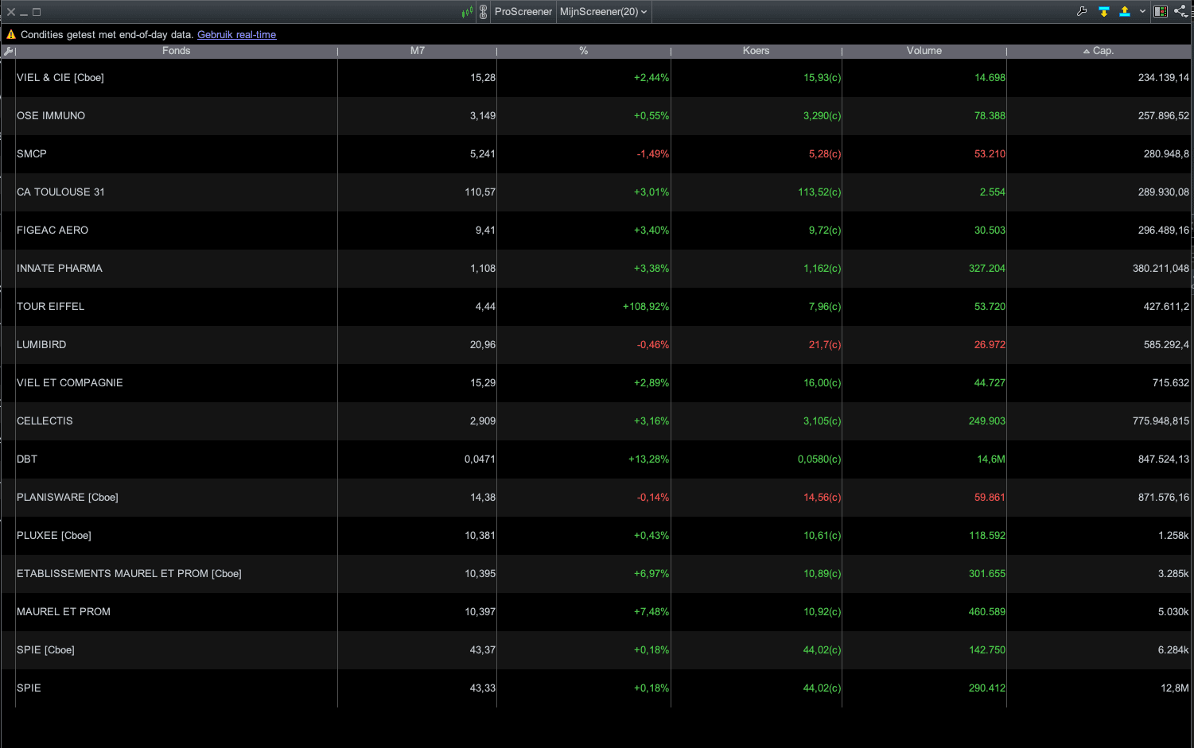Click the ProScreener button
This screenshot has height=748, width=1194.
click(523, 12)
